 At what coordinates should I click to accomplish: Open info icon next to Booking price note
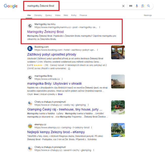(x=69, y=69)
